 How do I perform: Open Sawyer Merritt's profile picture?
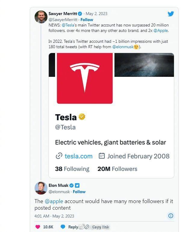point(41,17)
